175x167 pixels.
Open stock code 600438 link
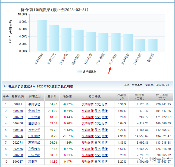[18, 123]
